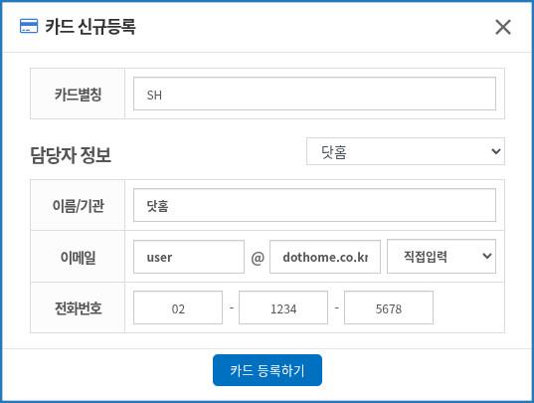This screenshot has height=403, width=534.
Task: Click the 담당자 정보 section heading
Action: coord(71,155)
